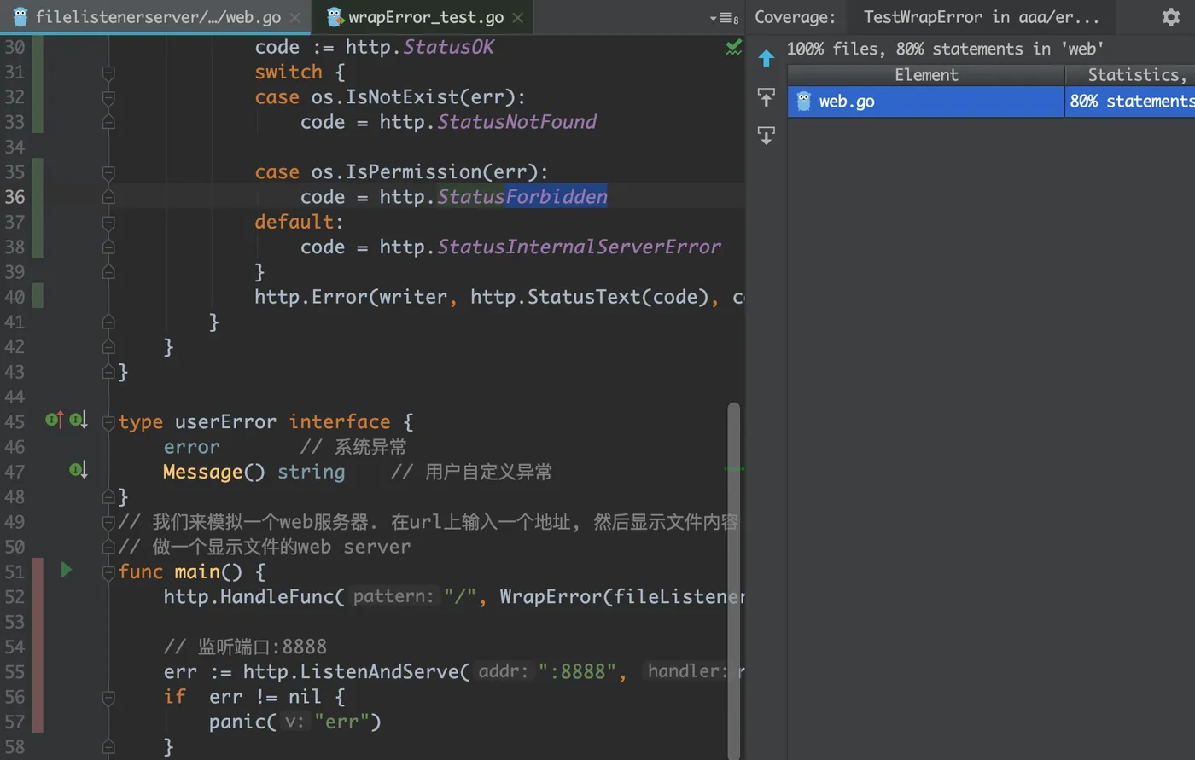Click line number 36 in gutter
This screenshot has height=760, width=1195.
pos(15,197)
